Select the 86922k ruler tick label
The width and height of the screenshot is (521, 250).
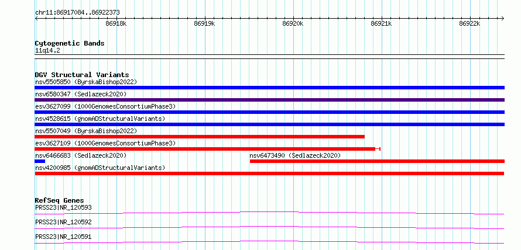[469, 24]
